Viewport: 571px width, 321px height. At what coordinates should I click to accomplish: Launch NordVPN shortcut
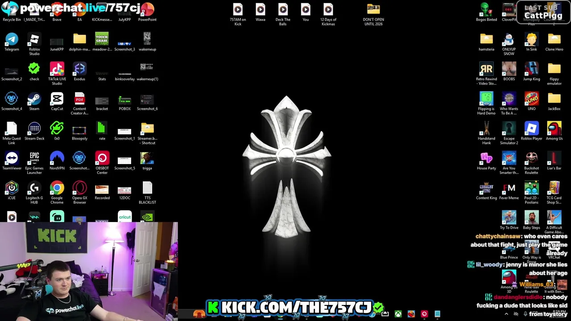57,161
